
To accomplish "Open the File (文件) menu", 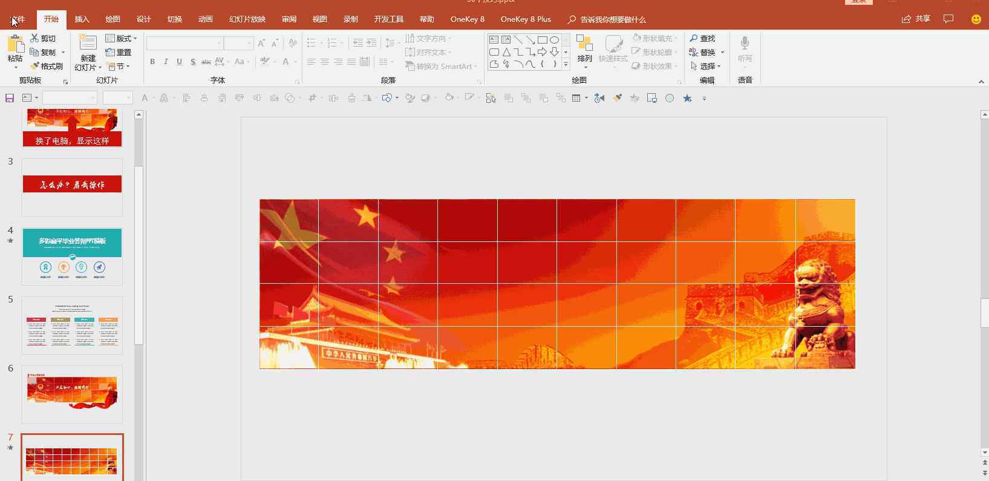I will click(x=18, y=19).
